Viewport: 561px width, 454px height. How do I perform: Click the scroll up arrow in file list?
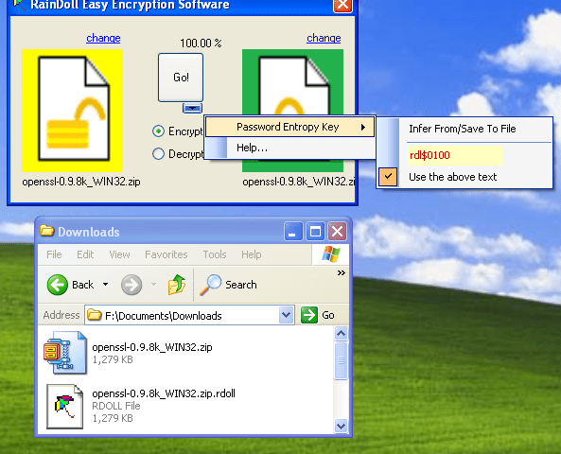pos(341,334)
